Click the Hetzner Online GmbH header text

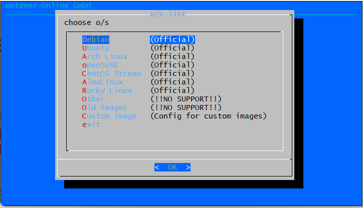49,5
